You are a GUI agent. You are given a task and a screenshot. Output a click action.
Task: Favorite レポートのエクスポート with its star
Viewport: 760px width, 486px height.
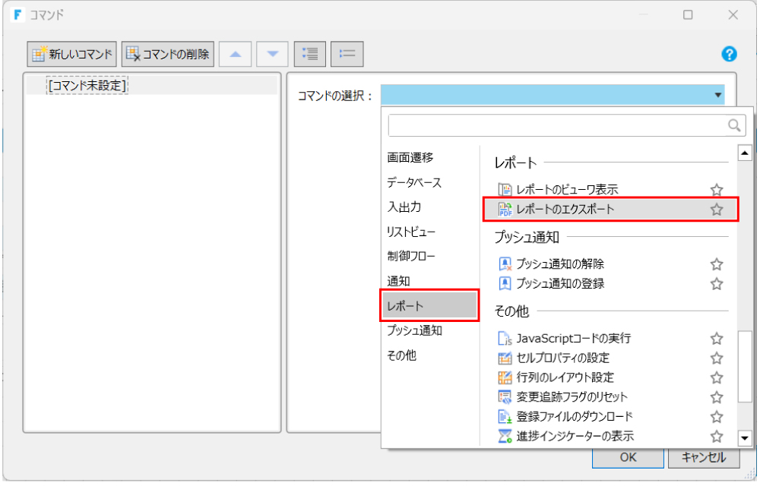pyautogui.click(x=716, y=210)
